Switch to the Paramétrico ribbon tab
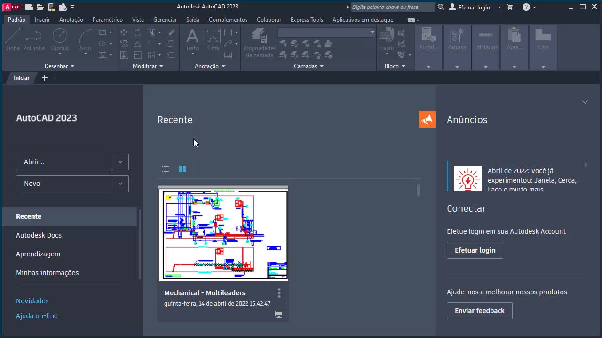 pyautogui.click(x=108, y=20)
